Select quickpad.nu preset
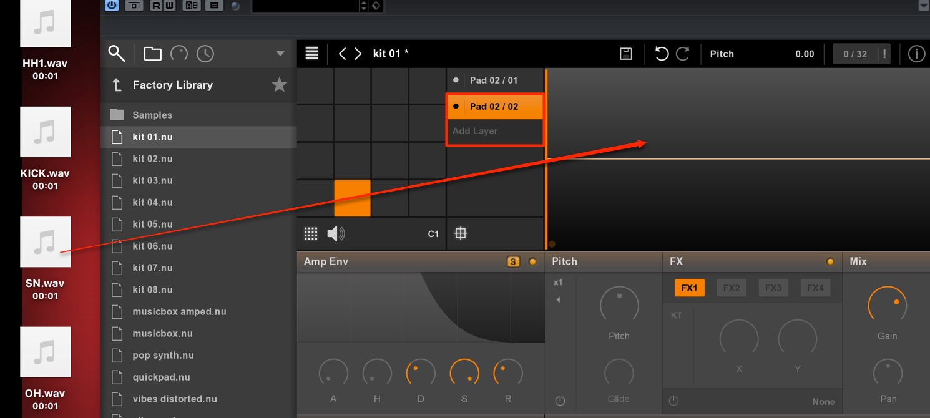 tap(198, 377)
